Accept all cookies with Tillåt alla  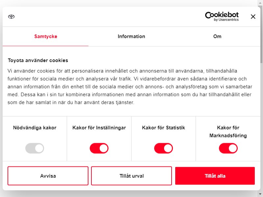pos(215,176)
